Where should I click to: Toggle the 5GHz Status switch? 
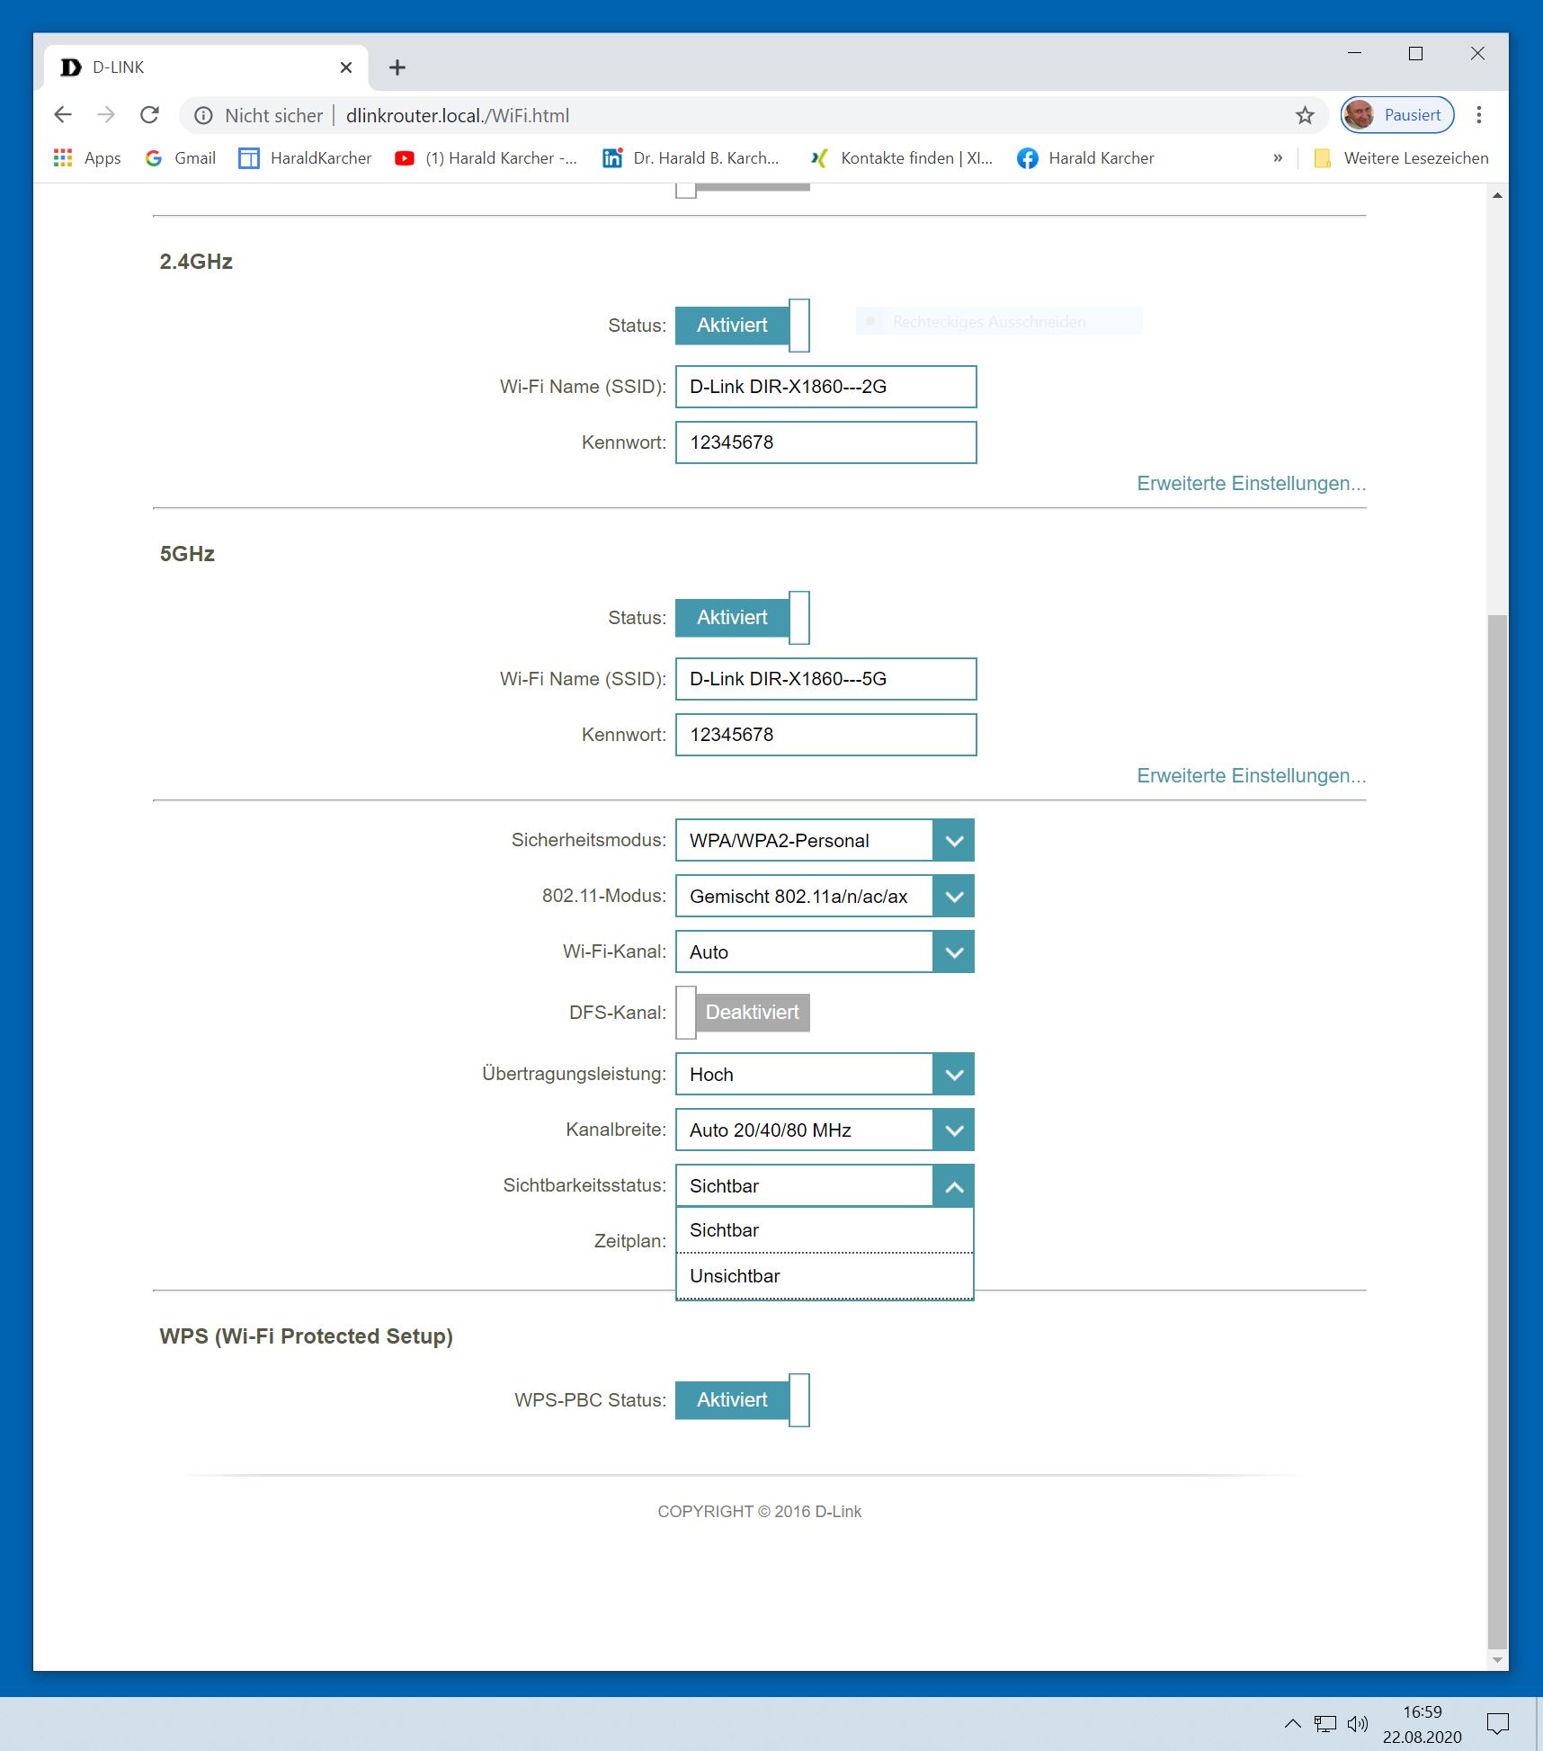tap(743, 618)
